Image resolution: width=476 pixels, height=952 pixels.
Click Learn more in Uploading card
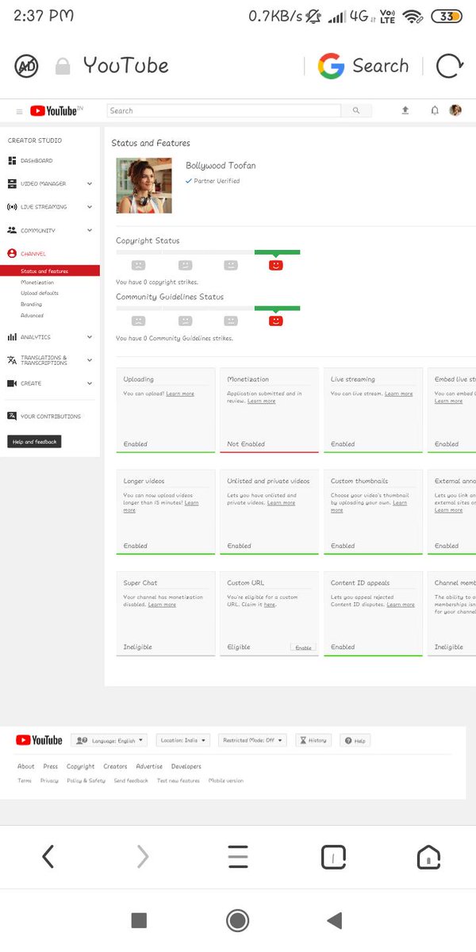pos(180,393)
